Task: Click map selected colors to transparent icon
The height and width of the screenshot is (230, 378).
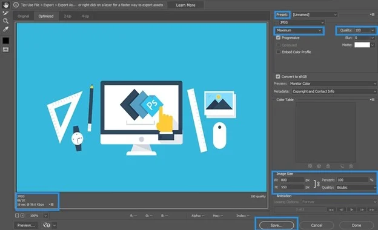Action: click(x=310, y=166)
